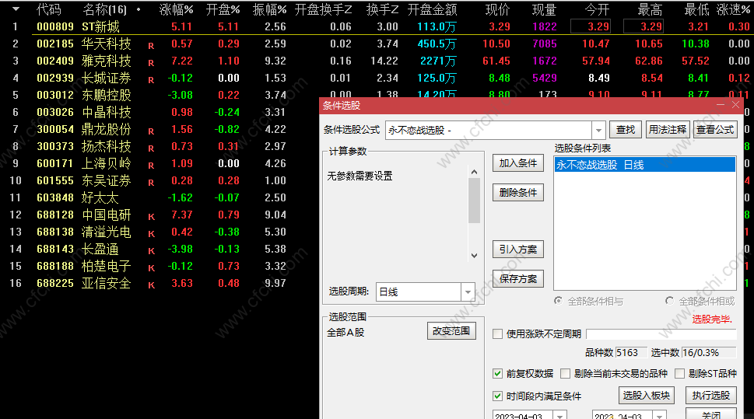Click the 保存方案 button
Viewport: 754px width, 419px height.
point(518,279)
